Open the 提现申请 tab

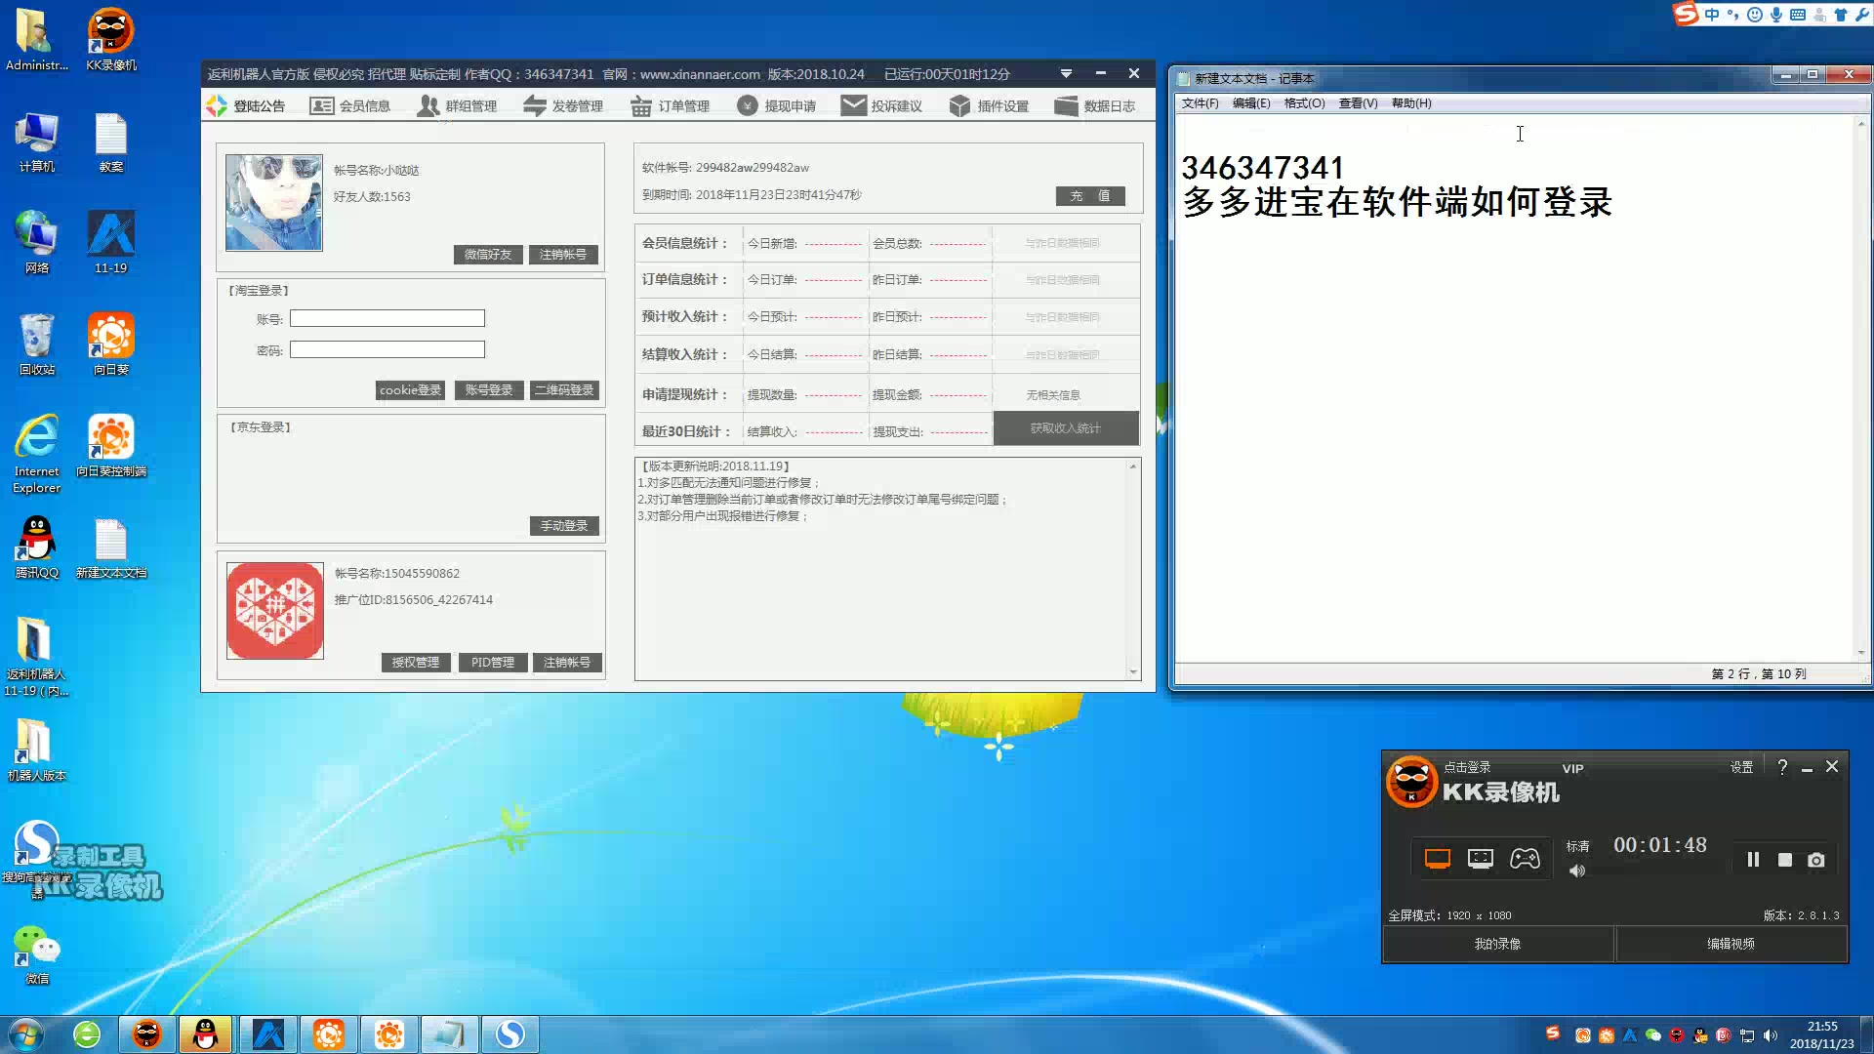776,105
